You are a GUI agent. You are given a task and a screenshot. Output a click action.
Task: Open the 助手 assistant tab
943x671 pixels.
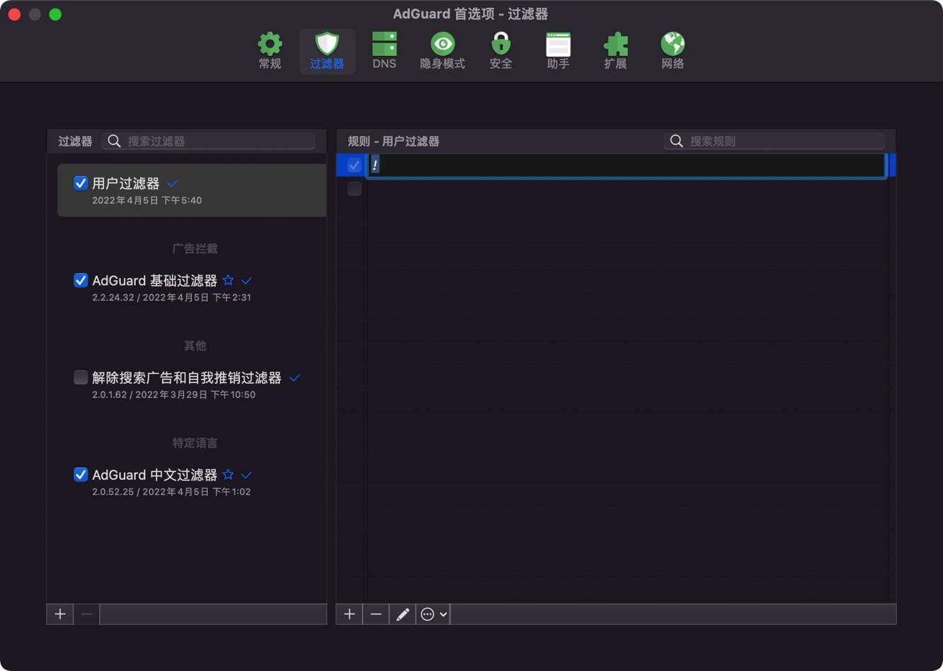tap(558, 51)
